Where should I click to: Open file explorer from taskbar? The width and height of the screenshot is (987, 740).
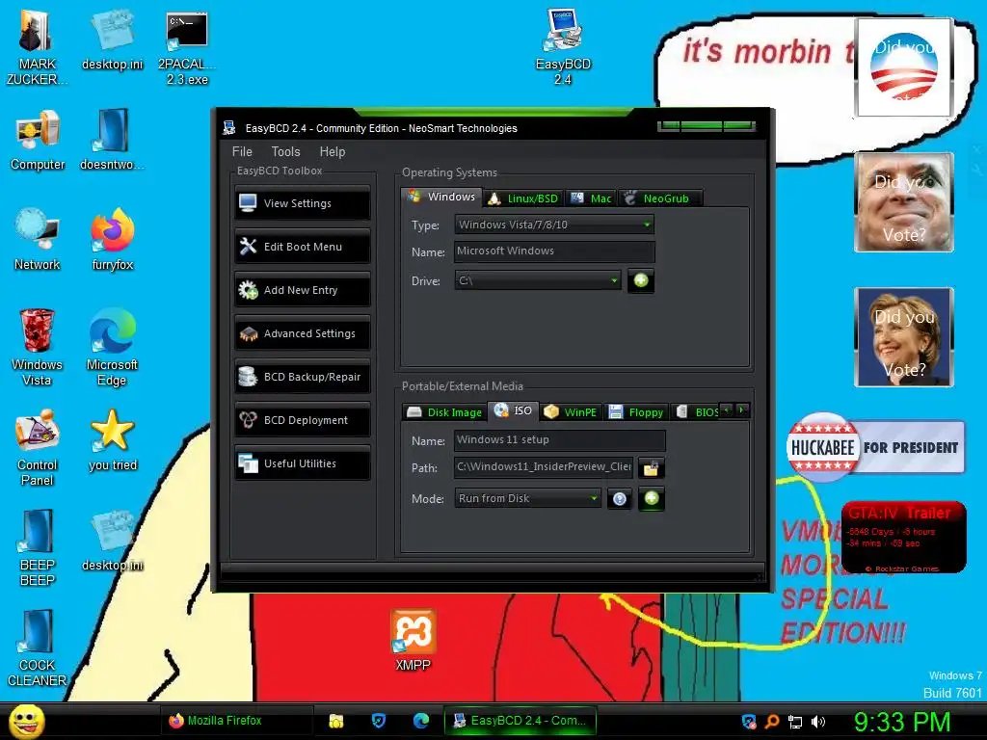[336, 721]
